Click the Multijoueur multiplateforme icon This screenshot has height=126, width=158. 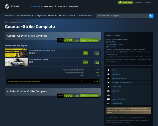(x=108, y=83)
